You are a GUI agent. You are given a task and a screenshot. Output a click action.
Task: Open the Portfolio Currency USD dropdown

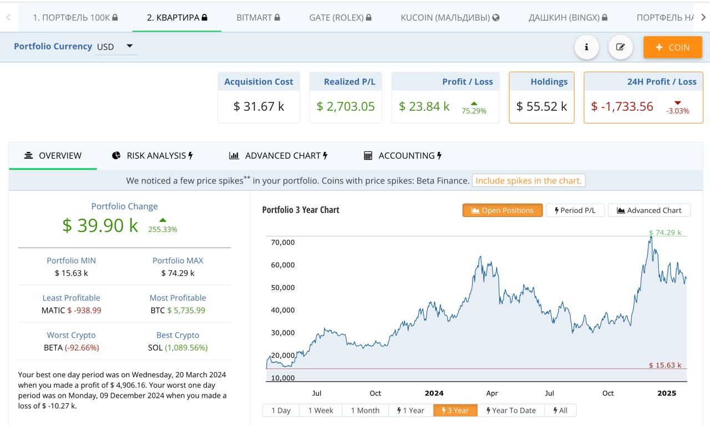coord(116,47)
